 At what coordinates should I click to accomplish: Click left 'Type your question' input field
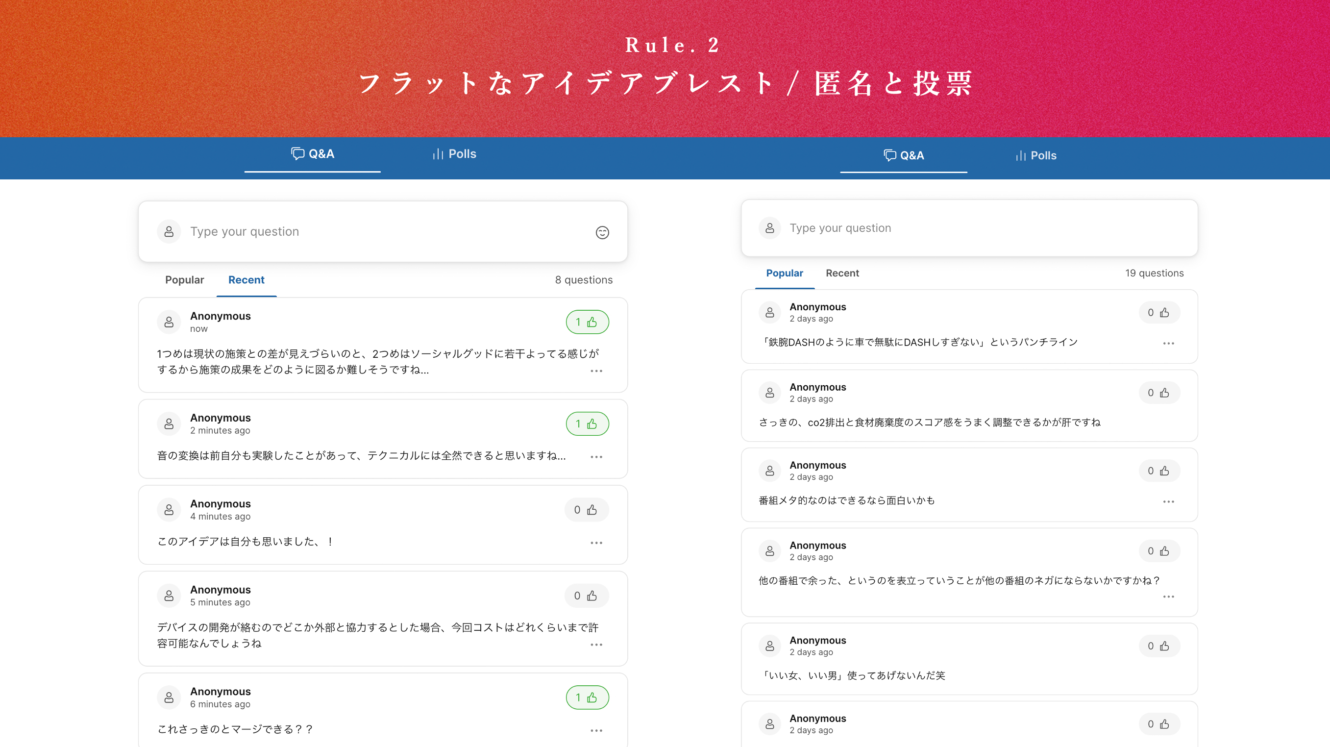coord(382,232)
